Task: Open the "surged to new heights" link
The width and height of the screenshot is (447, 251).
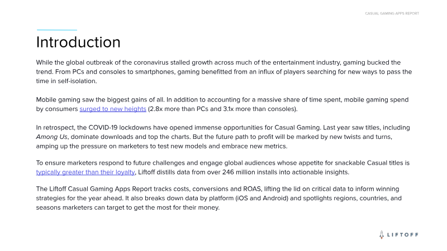Action: 113,109
